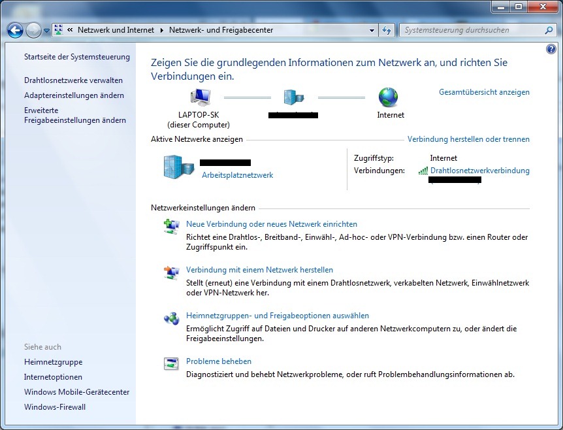
Task: Open help via the blue question mark
Action: pos(551,49)
